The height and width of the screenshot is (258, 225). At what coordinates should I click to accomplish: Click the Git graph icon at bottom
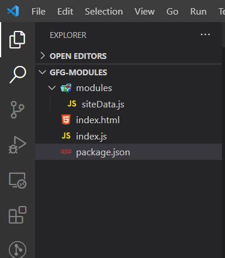pos(18,249)
